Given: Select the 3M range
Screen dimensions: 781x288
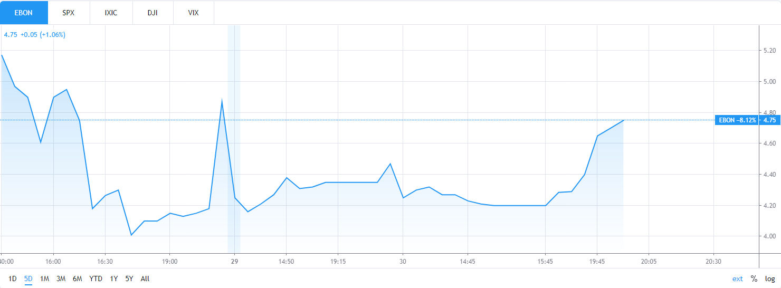Looking at the screenshot, I should [x=61, y=279].
